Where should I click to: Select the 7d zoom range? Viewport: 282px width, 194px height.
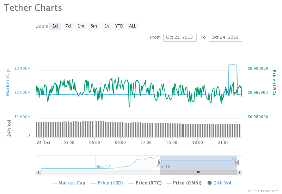coord(68,26)
